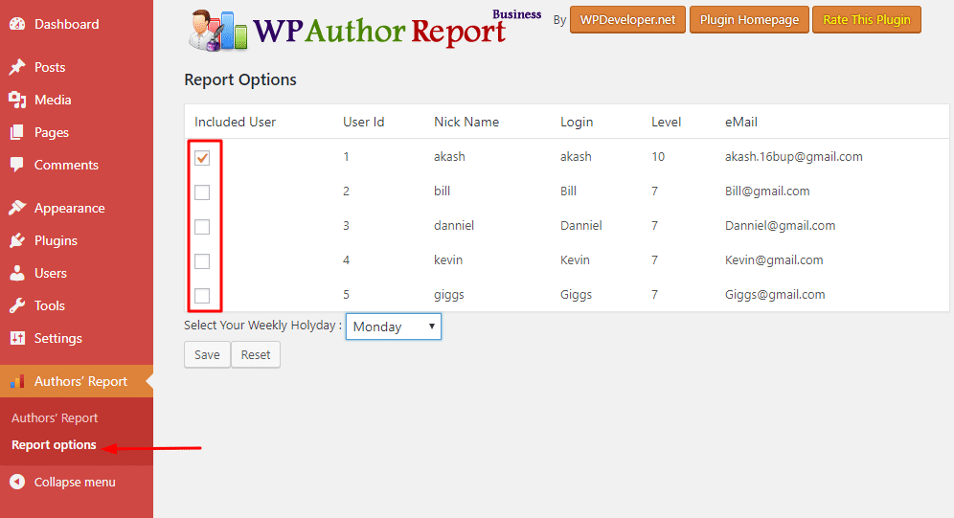
Task: Click the login Giggs cell
Action: pos(576,295)
